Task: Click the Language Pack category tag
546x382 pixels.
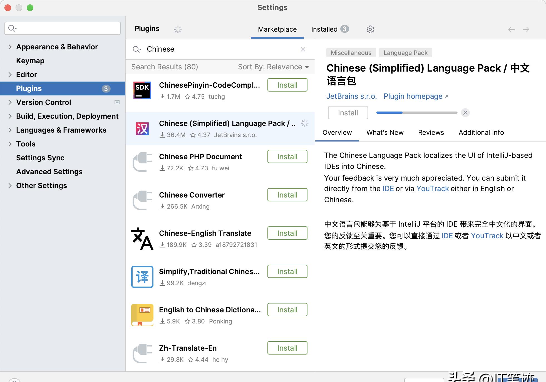Action: click(405, 53)
